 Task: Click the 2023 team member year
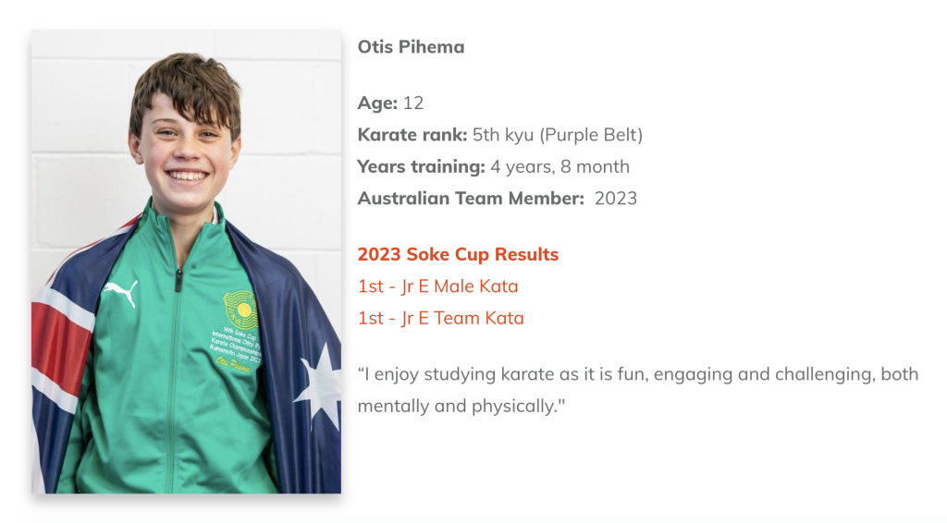(x=615, y=199)
